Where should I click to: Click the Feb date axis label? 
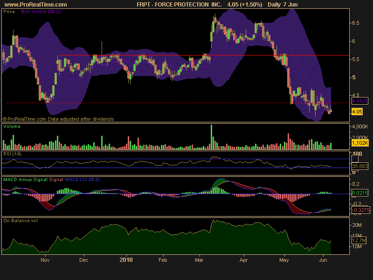pos(163,260)
